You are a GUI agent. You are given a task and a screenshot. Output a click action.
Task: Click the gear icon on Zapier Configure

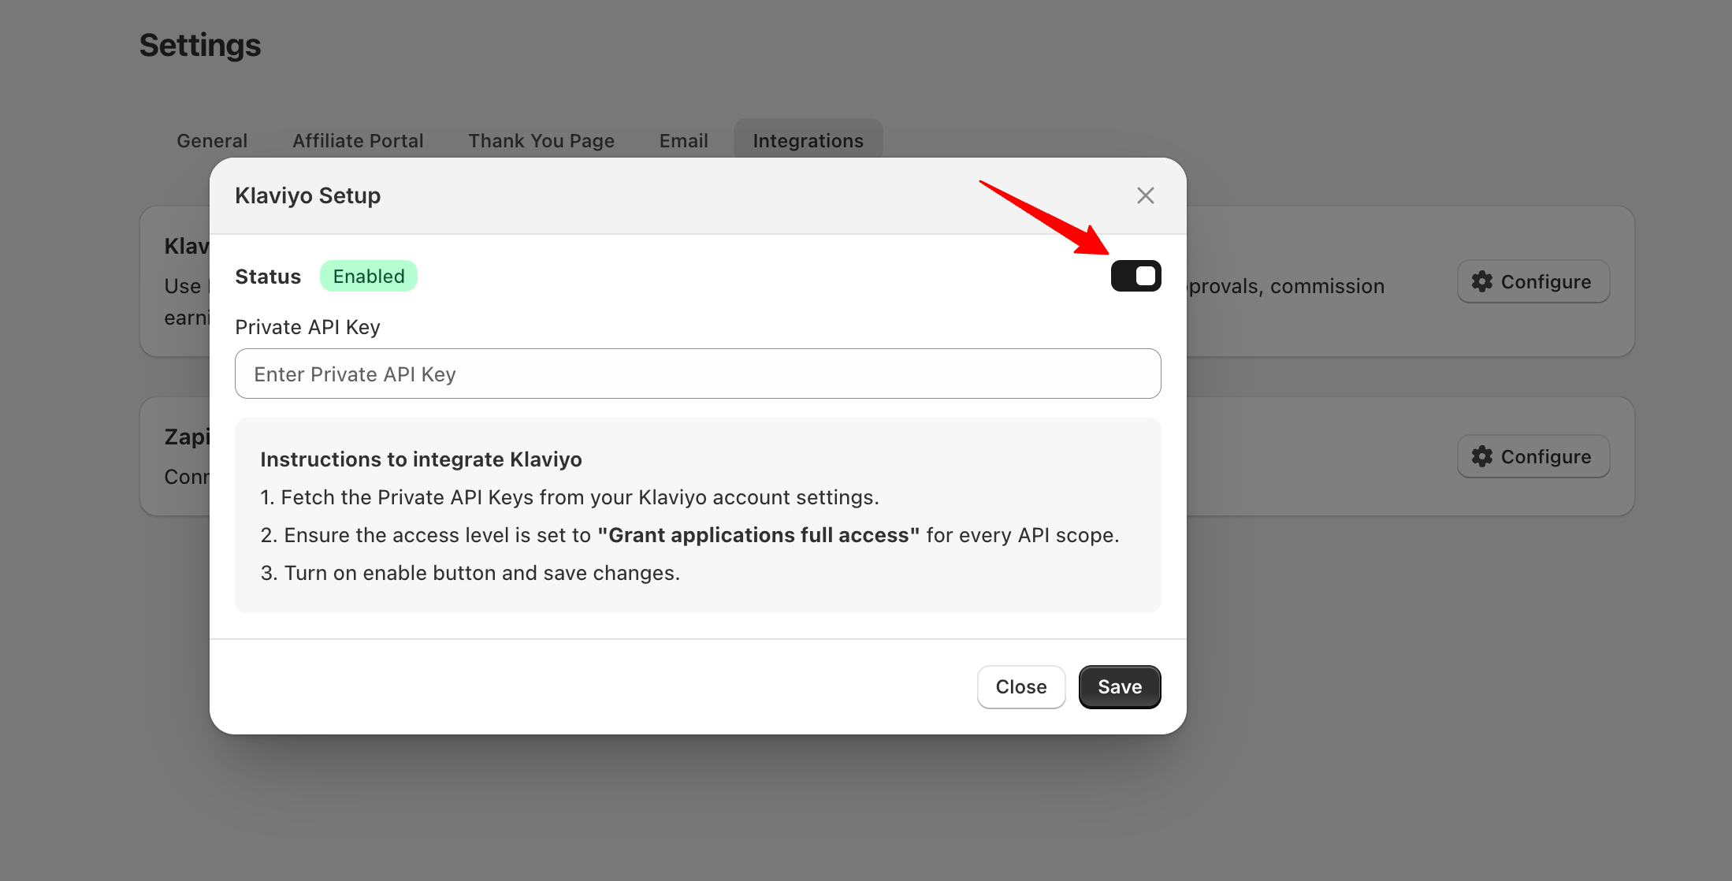(x=1482, y=456)
